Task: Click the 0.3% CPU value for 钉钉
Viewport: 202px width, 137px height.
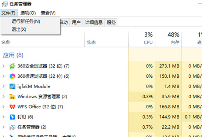Action: (x=148, y=117)
